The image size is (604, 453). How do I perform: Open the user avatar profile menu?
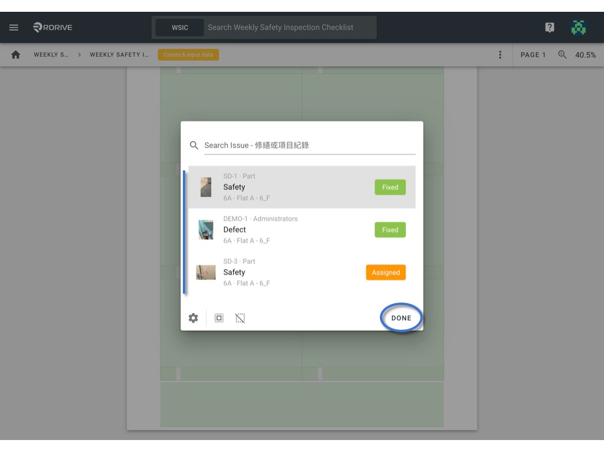coord(578,27)
